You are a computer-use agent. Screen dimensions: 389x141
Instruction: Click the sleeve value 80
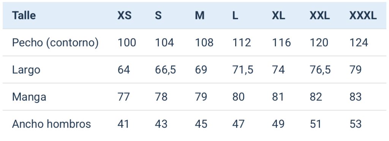pyautogui.click(x=239, y=97)
